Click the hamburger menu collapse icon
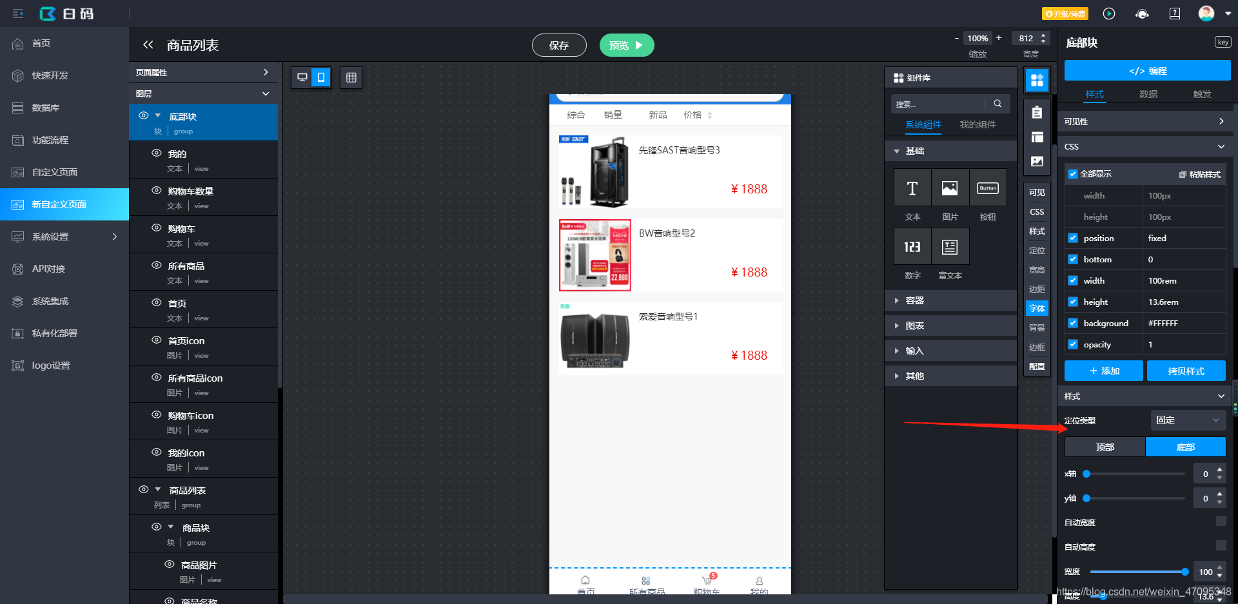This screenshot has height=604, width=1238. tap(18, 14)
